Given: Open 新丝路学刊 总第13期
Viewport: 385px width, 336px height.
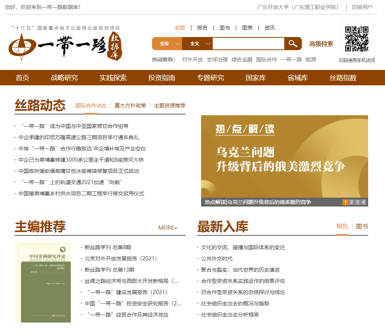Looking at the screenshot, I should click(x=109, y=270).
